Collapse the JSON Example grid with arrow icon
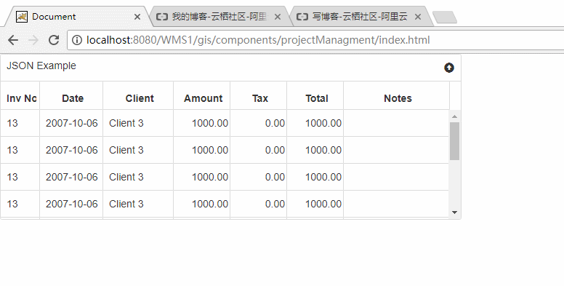The height and width of the screenshot is (286, 564). (x=449, y=68)
